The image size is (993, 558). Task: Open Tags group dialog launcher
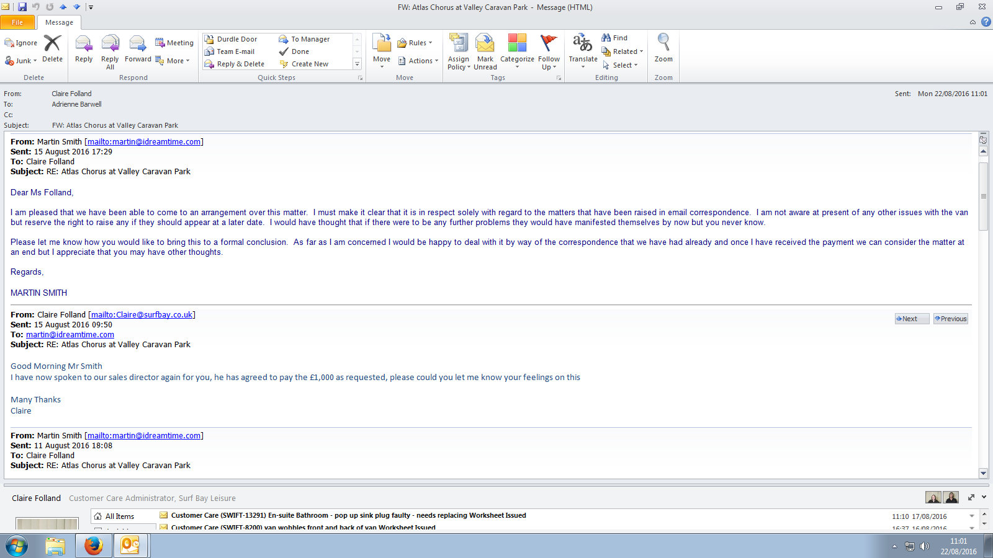point(559,78)
